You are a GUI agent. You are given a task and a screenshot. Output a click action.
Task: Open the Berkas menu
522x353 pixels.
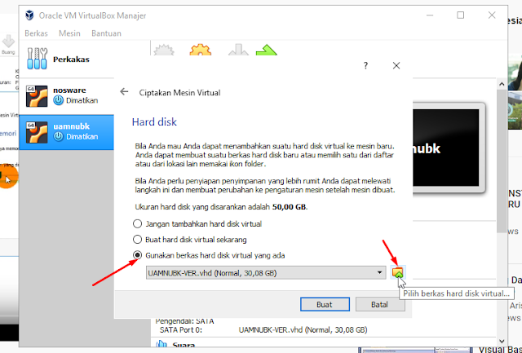click(x=36, y=33)
